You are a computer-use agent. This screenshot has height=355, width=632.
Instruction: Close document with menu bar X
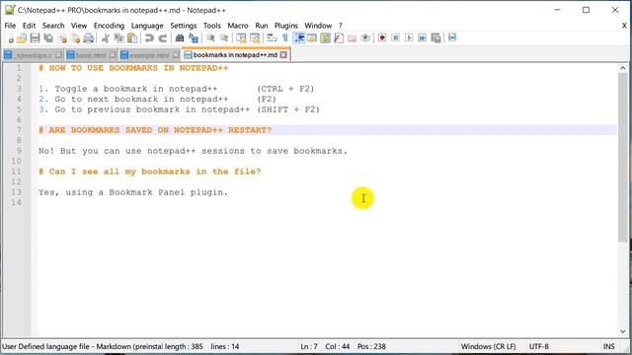(x=624, y=26)
